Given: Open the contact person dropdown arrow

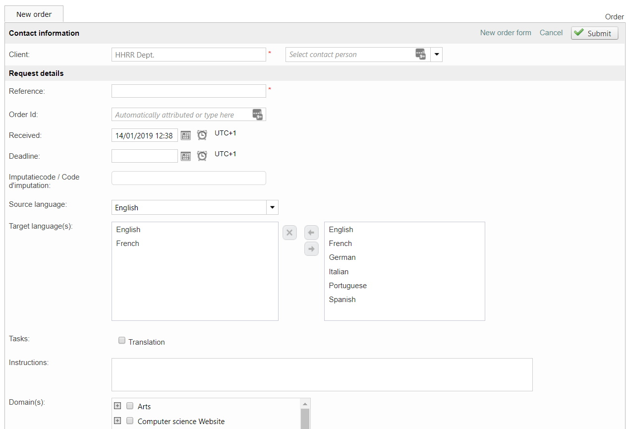Looking at the screenshot, I should coord(436,55).
